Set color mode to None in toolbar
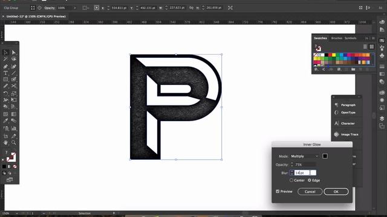The height and width of the screenshot is (217, 387). [15, 166]
